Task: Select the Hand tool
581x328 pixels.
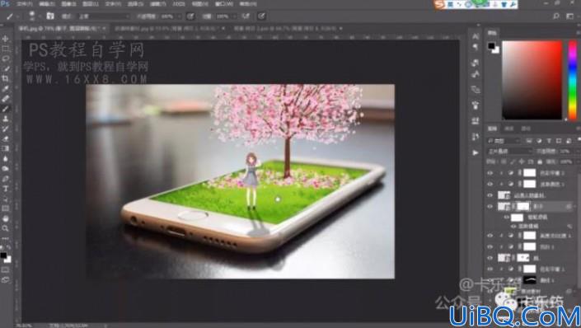Action: coord(5,218)
